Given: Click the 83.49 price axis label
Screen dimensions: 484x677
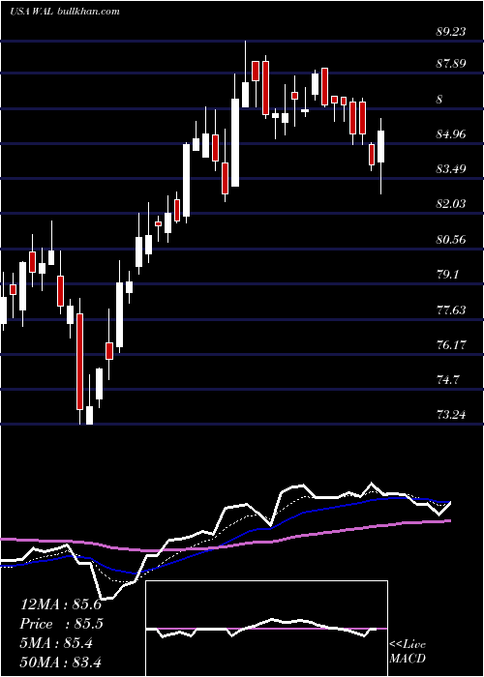Looking at the screenshot, I should tap(451, 169).
